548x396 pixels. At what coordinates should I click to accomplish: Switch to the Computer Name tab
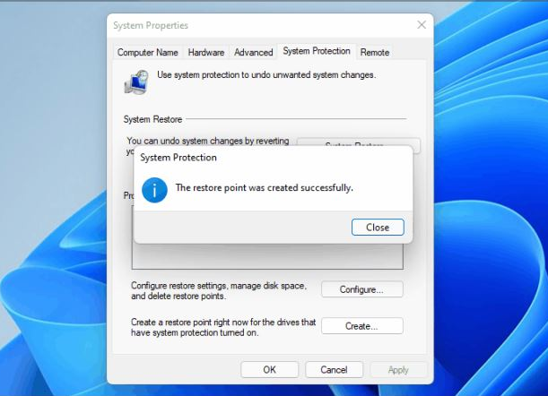pos(148,53)
